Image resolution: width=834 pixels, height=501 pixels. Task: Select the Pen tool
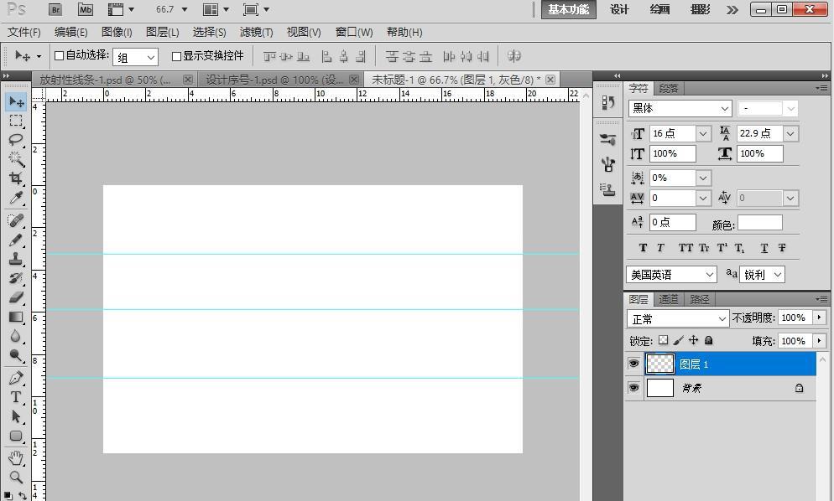point(16,379)
